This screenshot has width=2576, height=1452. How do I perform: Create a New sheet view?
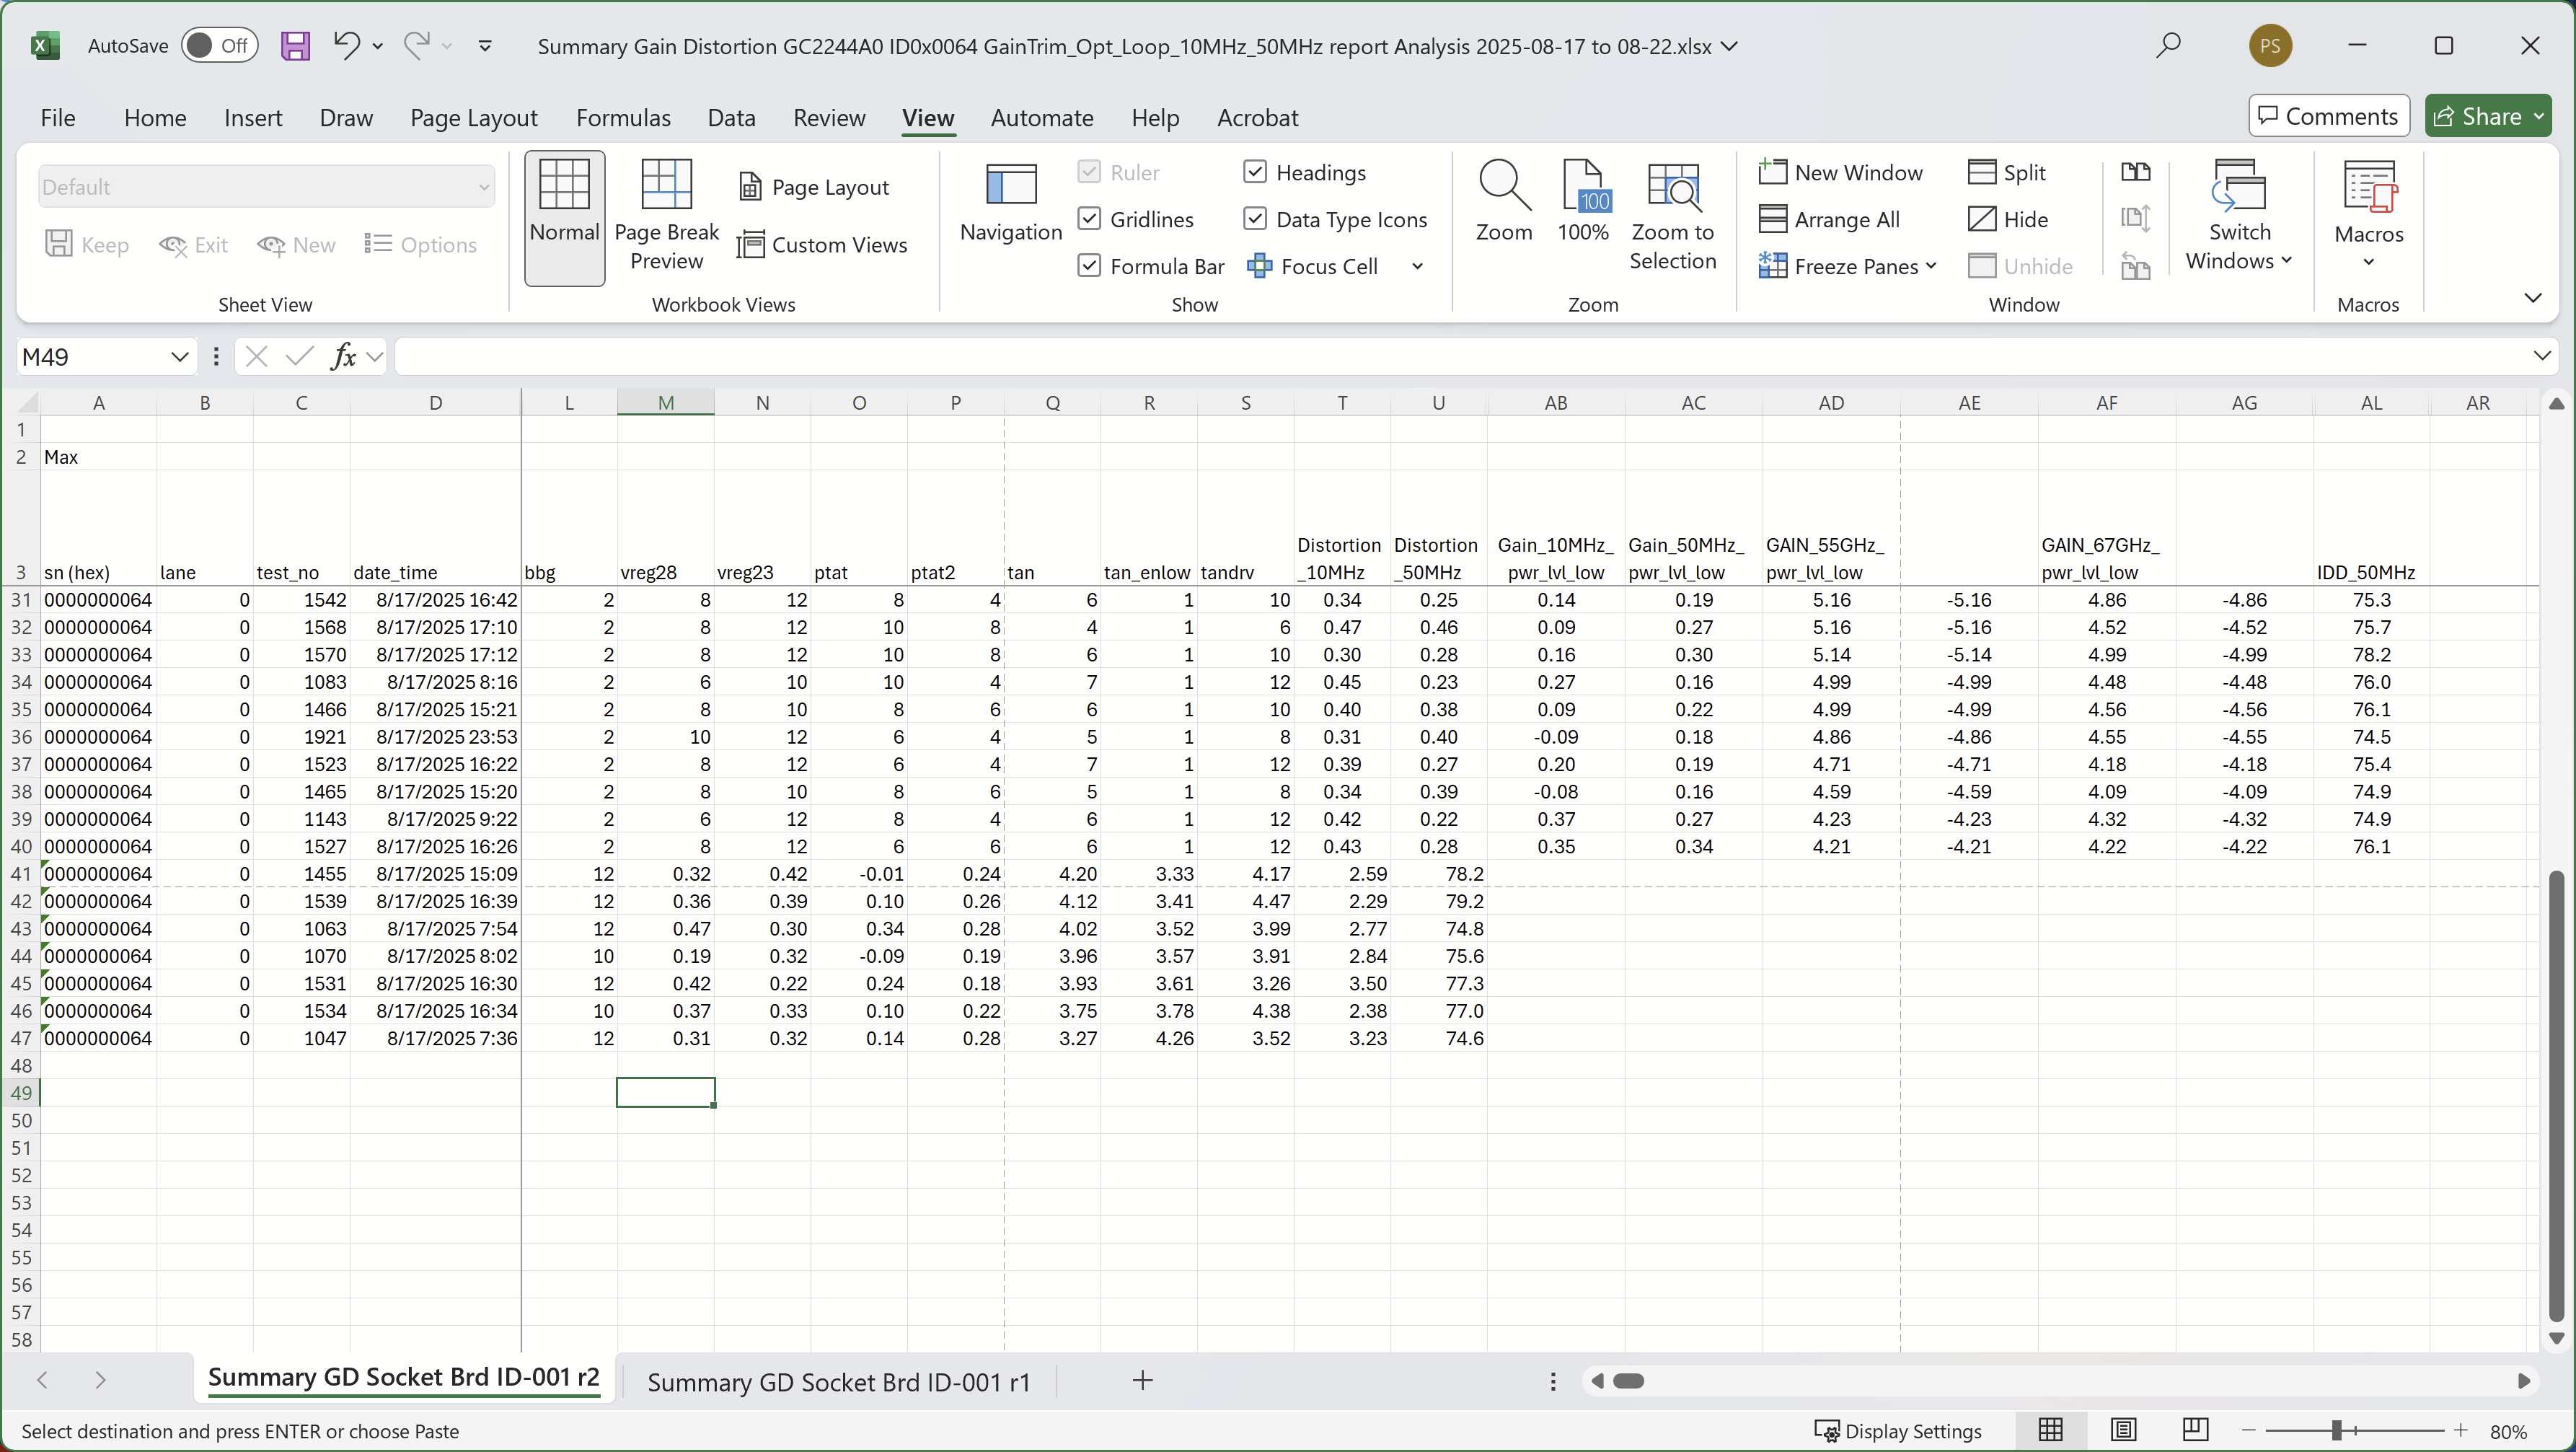tap(297, 245)
